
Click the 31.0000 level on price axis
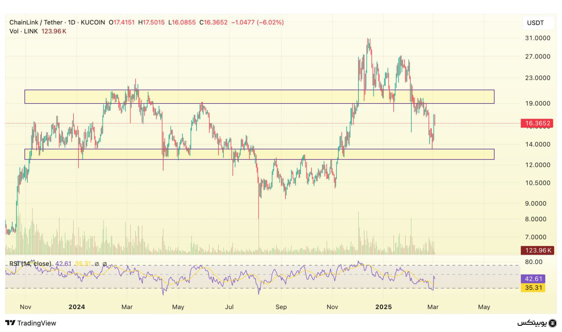538,38
